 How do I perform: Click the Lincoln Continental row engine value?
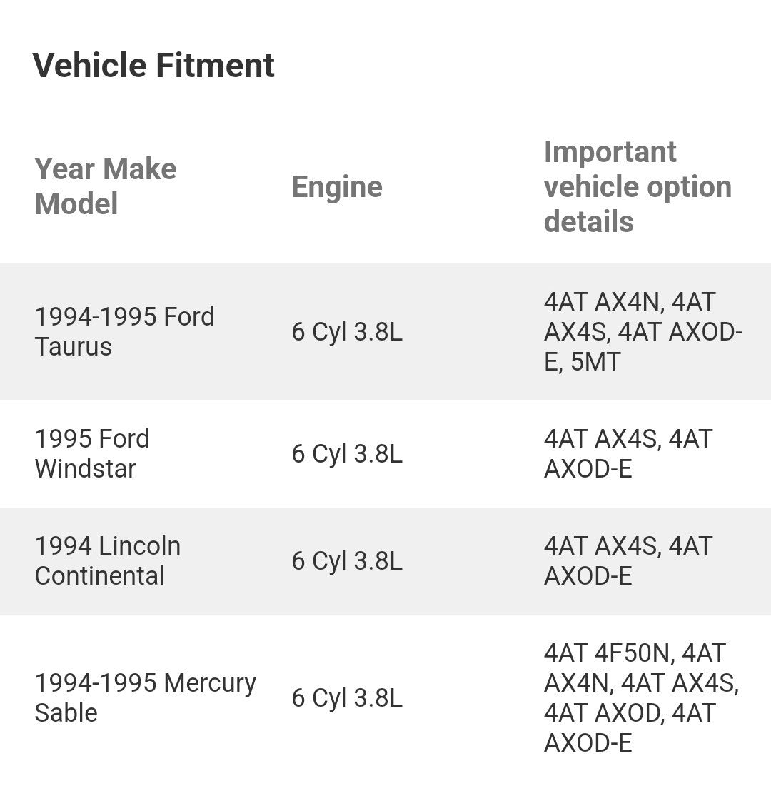(x=347, y=561)
